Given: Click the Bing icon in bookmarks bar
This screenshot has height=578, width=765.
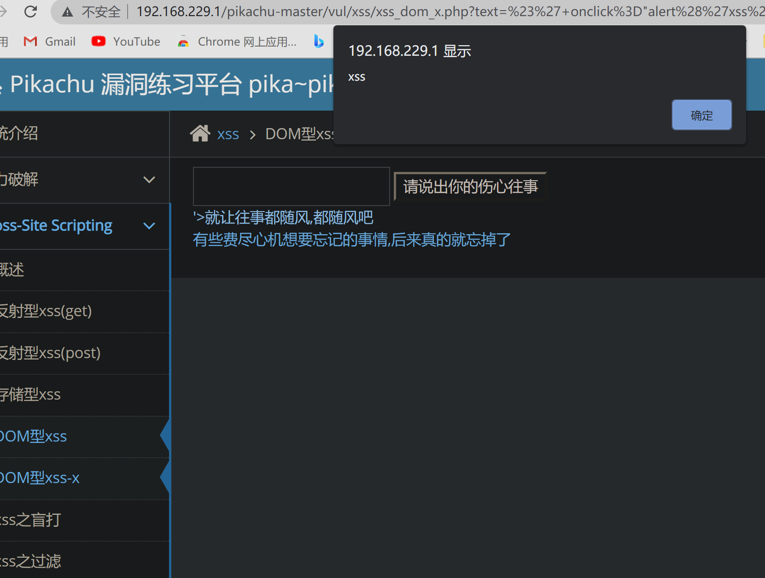Looking at the screenshot, I should 318,41.
